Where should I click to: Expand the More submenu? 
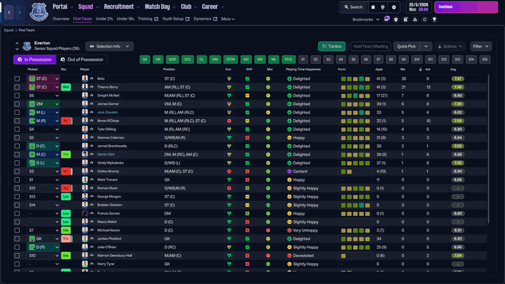tap(228, 19)
